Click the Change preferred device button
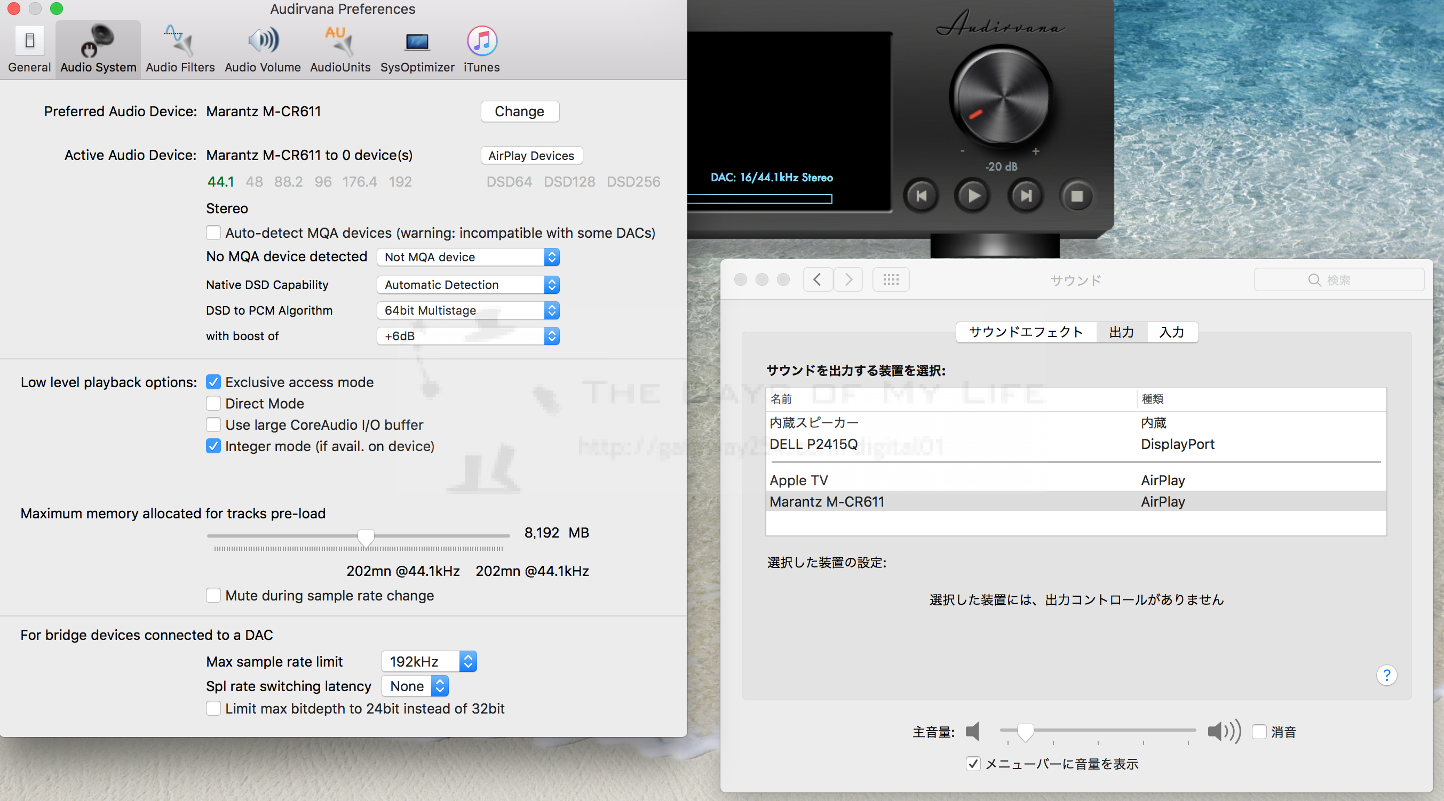This screenshot has width=1444, height=801. 520,111
